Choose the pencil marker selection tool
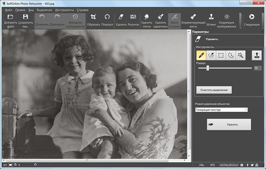The image size is (266, 169). (x=201, y=55)
